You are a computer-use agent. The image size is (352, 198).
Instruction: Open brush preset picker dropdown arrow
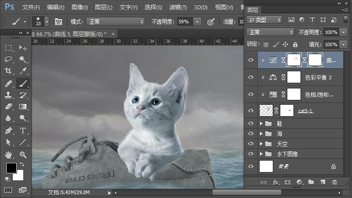pos(47,22)
